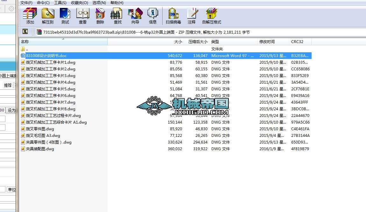
Task: Sort by Type (类型) column header
Action: click(x=233, y=42)
